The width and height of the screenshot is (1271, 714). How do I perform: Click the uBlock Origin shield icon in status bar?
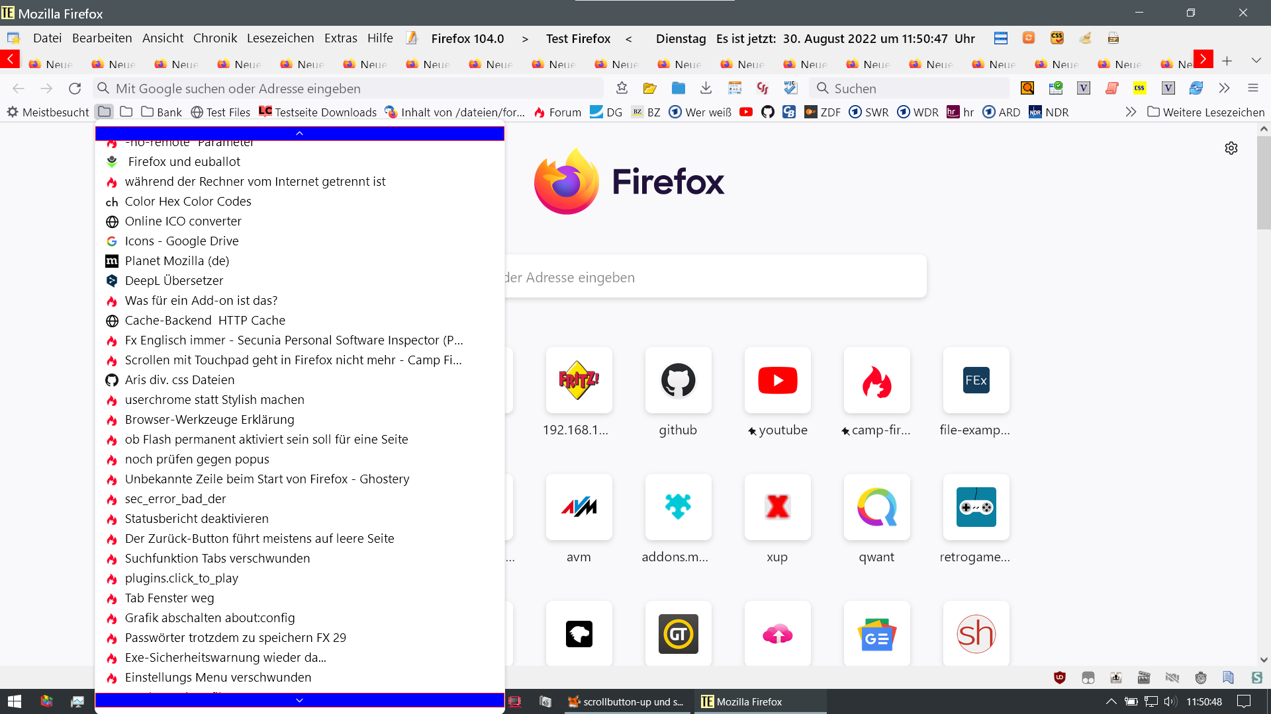coord(1059,678)
